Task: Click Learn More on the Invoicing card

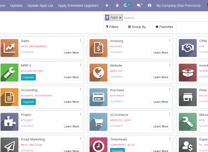Action: click(x=161, y=52)
